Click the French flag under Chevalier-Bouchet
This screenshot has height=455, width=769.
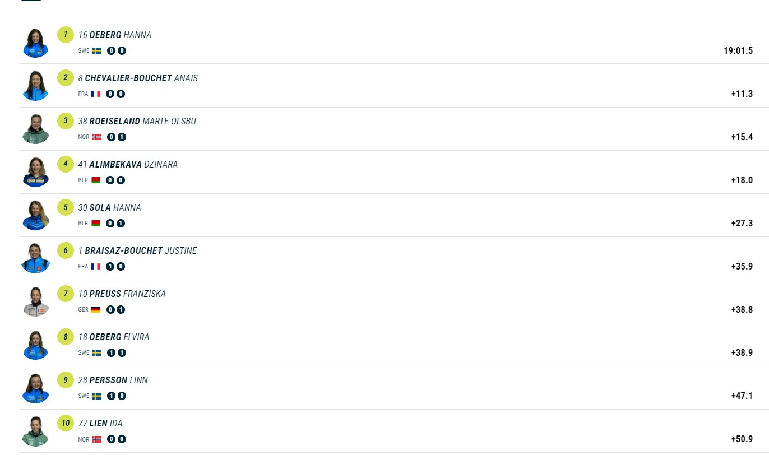point(96,94)
